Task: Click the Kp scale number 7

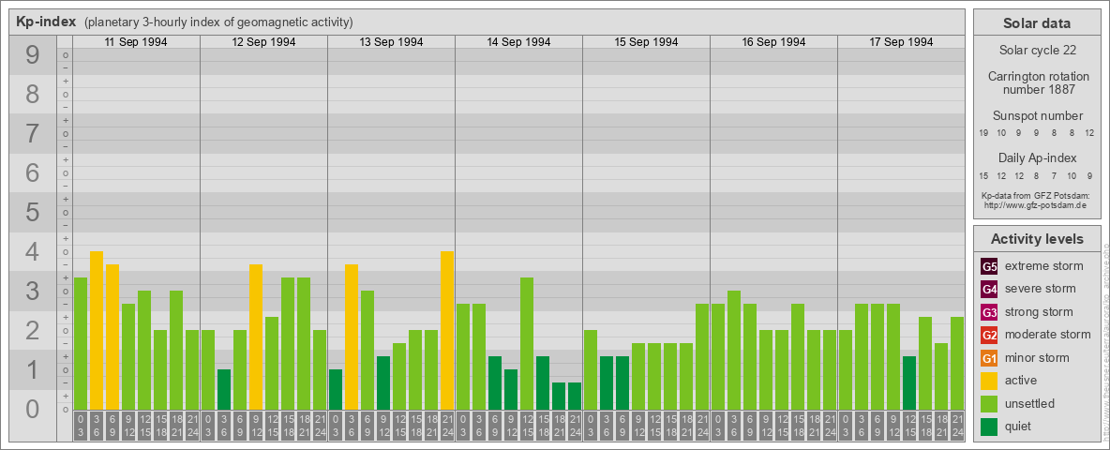Action: (x=32, y=133)
